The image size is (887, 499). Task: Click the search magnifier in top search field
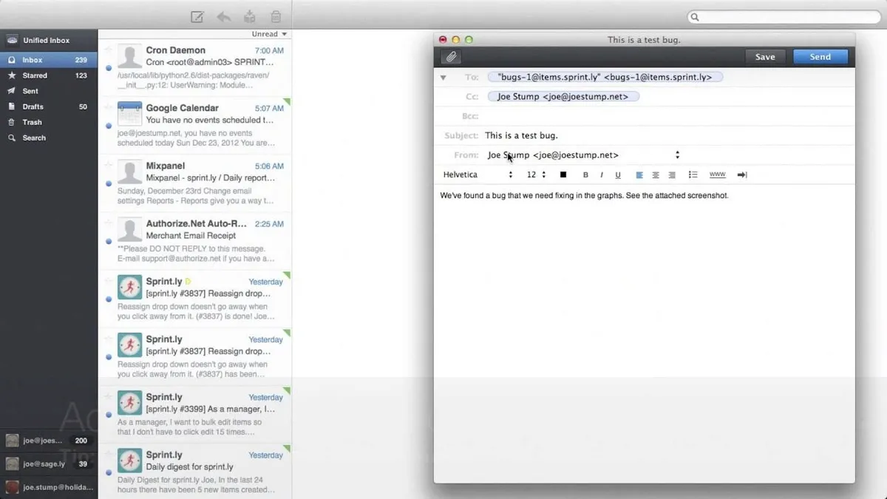[695, 17]
